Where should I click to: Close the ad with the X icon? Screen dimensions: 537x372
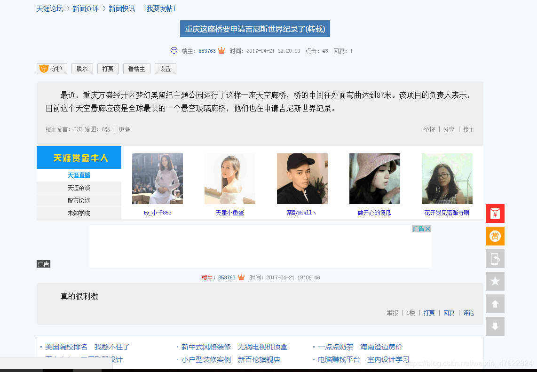coord(428,229)
